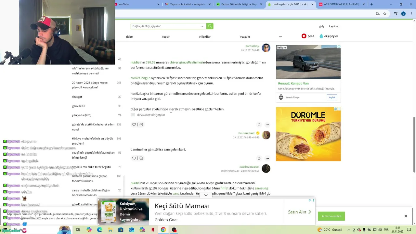The image size is (416, 234).
Task: Open Netflix from the taskbar
Action: tap(152, 230)
